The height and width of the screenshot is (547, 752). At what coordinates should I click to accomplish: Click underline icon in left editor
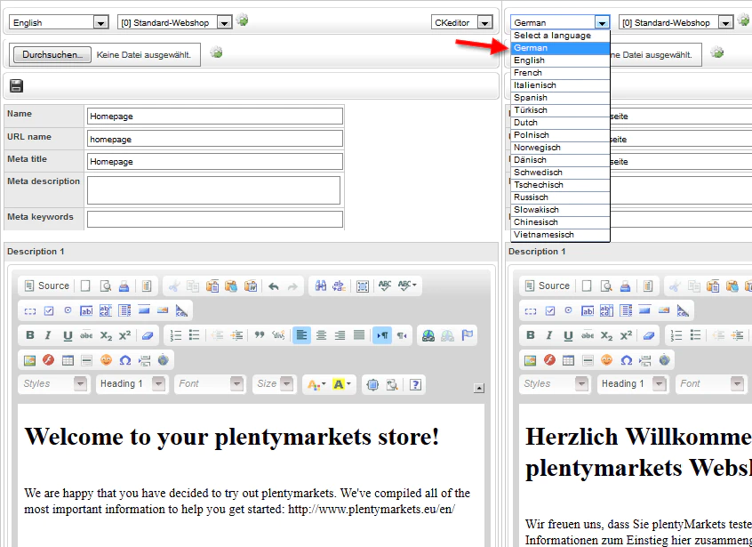68,335
